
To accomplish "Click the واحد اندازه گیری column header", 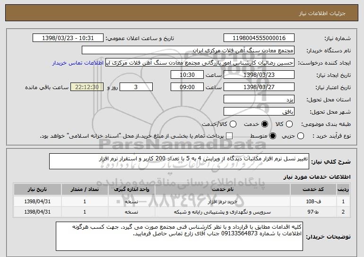I will [131, 190].
